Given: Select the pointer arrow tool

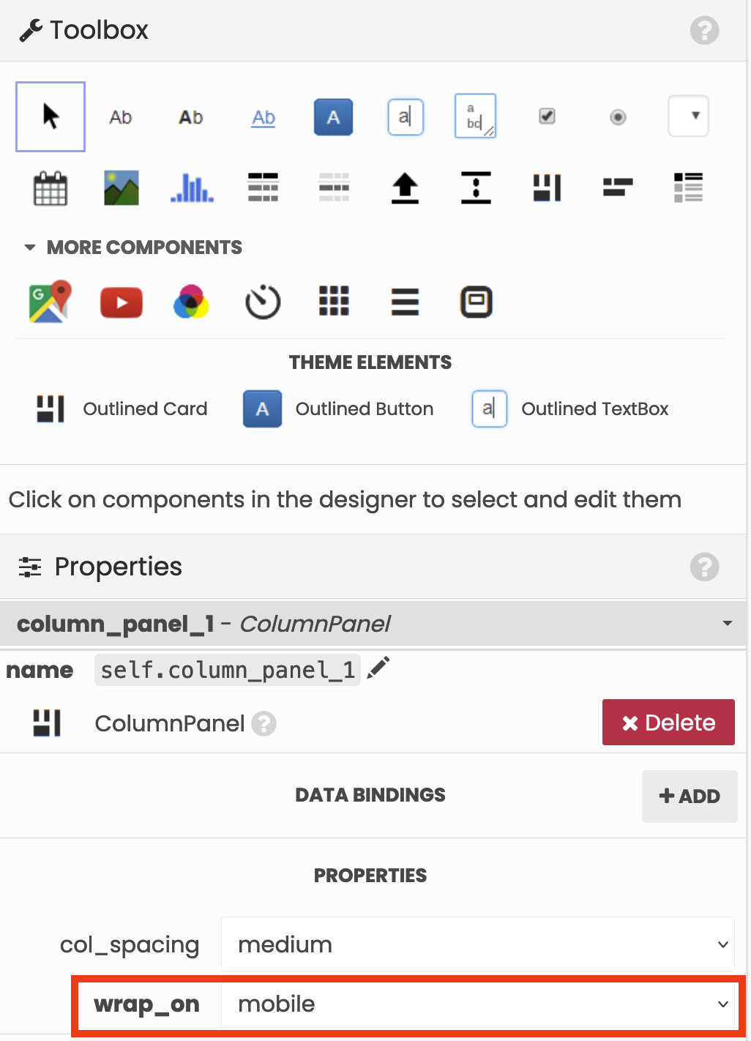Looking at the screenshot, I should pos(51,116).
